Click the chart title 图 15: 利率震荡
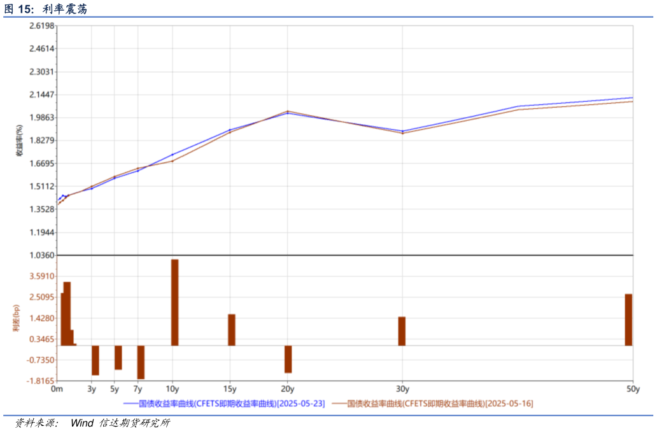 (x=46, y=9)
